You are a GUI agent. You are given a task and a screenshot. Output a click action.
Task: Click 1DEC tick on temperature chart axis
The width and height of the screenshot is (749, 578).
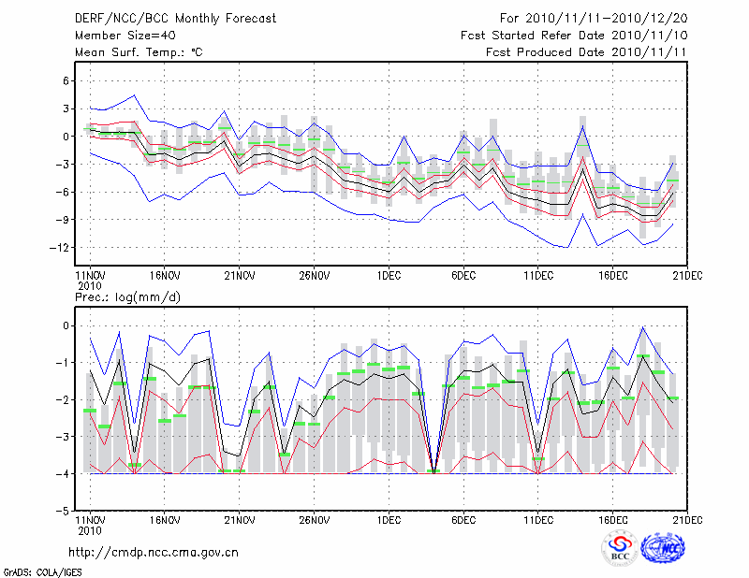pos(389,275)
